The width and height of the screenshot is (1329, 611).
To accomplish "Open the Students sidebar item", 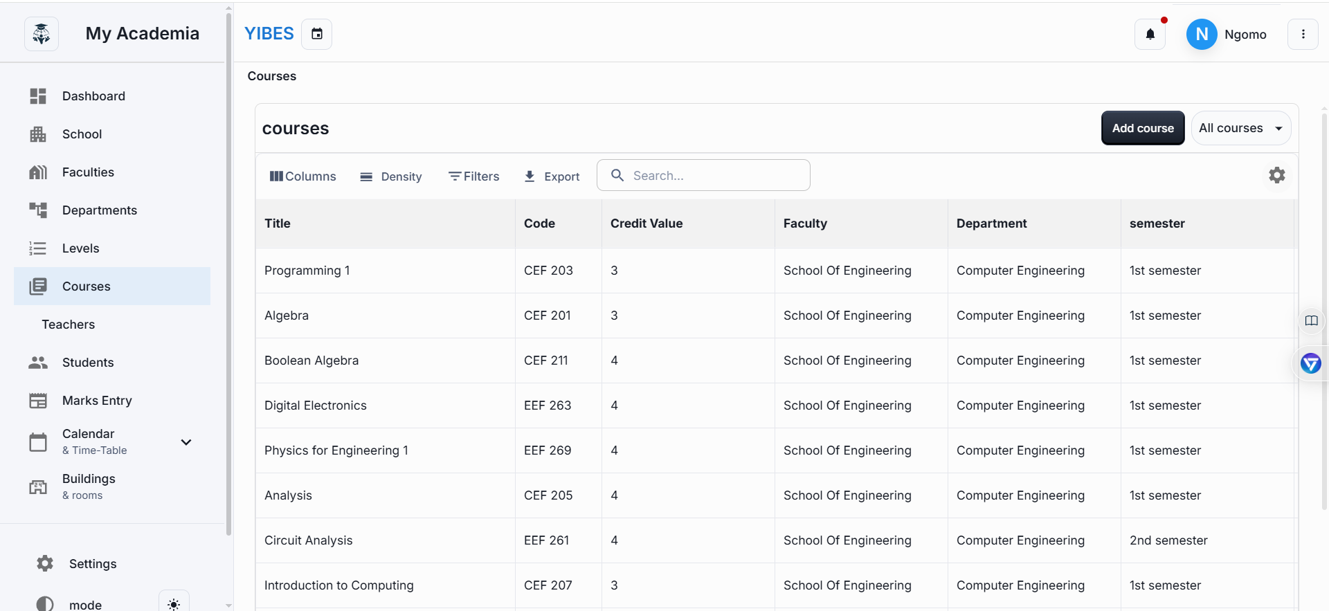I will coord(88,363).
